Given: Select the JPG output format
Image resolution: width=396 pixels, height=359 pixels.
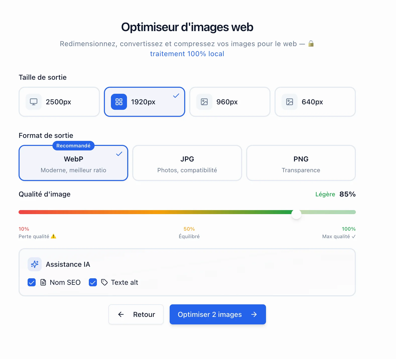Looking at the screenshot, I should pyautogui.click(x=187, y=163).
